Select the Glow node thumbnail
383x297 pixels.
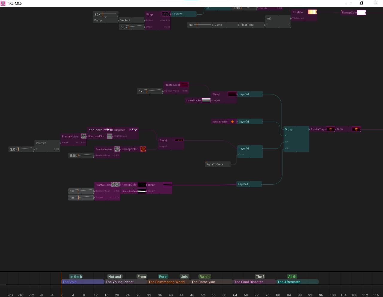click(356, 129)
